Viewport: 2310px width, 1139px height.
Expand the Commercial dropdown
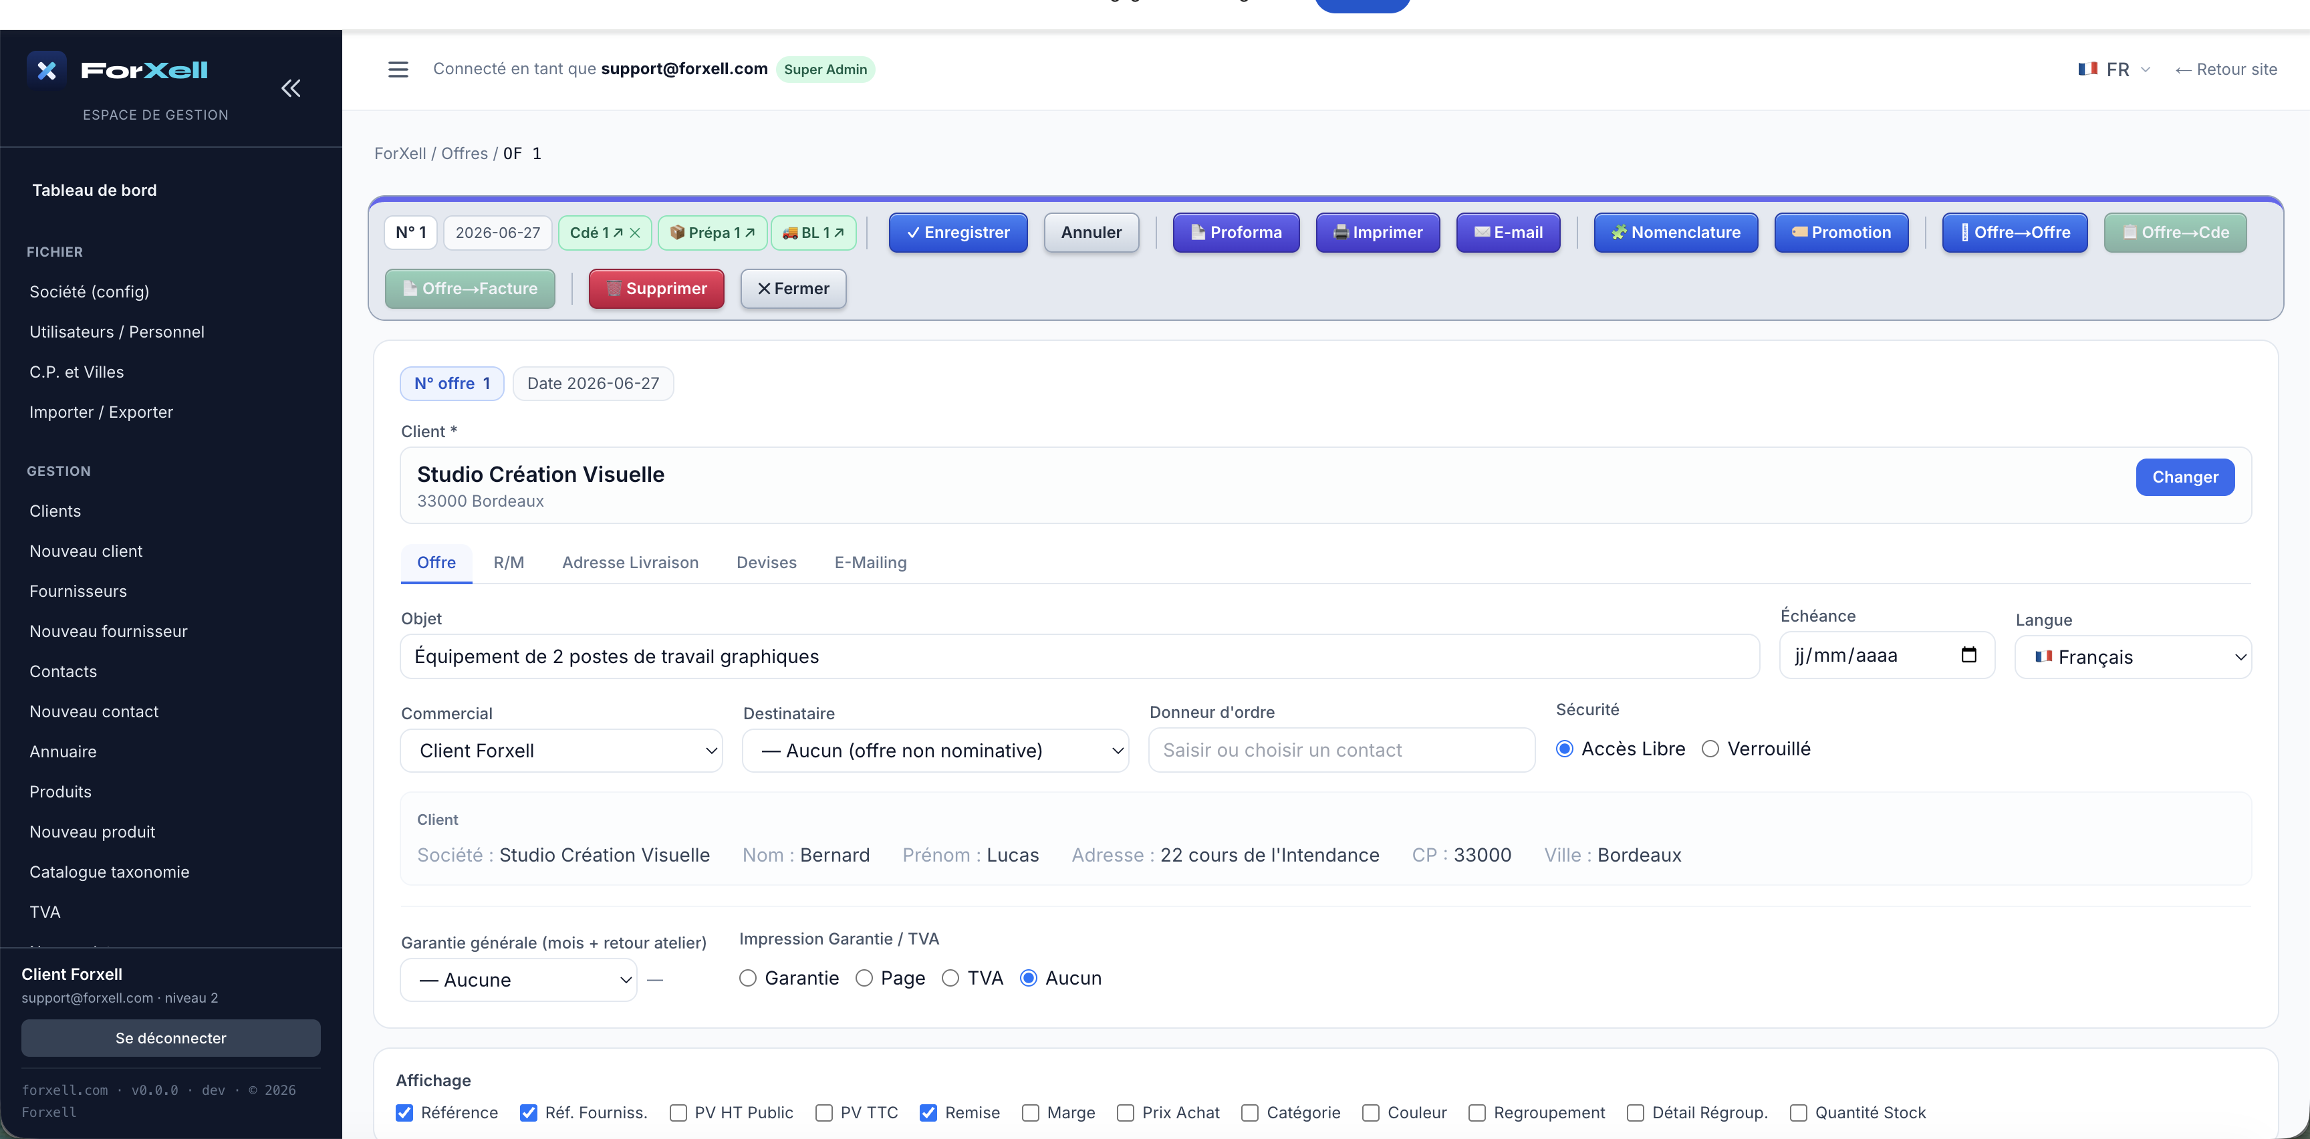561,751
